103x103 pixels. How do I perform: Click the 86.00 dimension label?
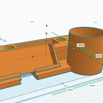pos(99,56)
